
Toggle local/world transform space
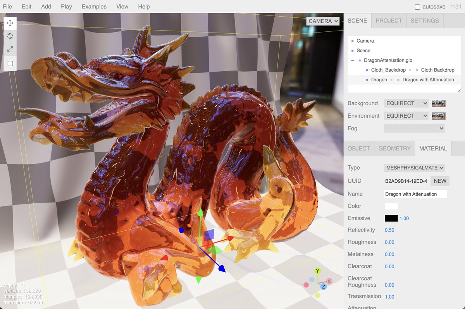pyautogui.click(x=10, y=63)
